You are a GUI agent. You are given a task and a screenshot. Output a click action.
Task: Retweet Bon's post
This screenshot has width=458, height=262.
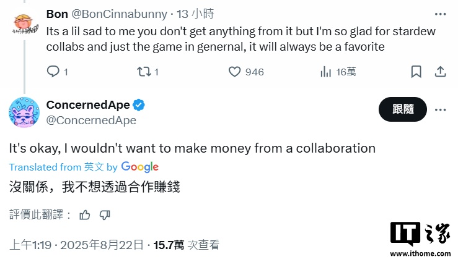tap(143, 72)
